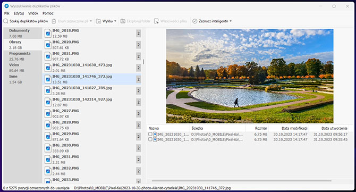Click duplicate count badge for IMG_2027.PNG
Viewport: 356px width, 192px height.
tap(139, 114)
